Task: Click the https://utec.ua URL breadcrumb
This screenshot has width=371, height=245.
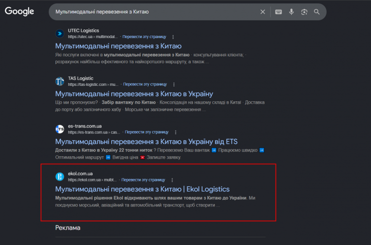Action: point(93,37)
